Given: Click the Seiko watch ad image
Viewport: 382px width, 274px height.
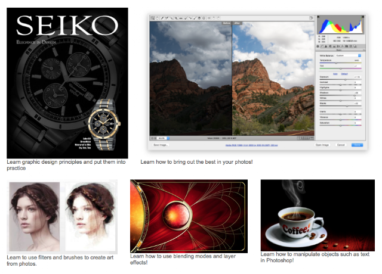Looking at the screenshot, I should tap(67, 83).
